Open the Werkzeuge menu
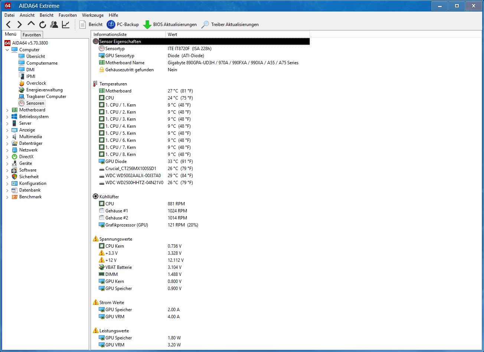This screenshot has height=352, width=484. pos(93,15)
